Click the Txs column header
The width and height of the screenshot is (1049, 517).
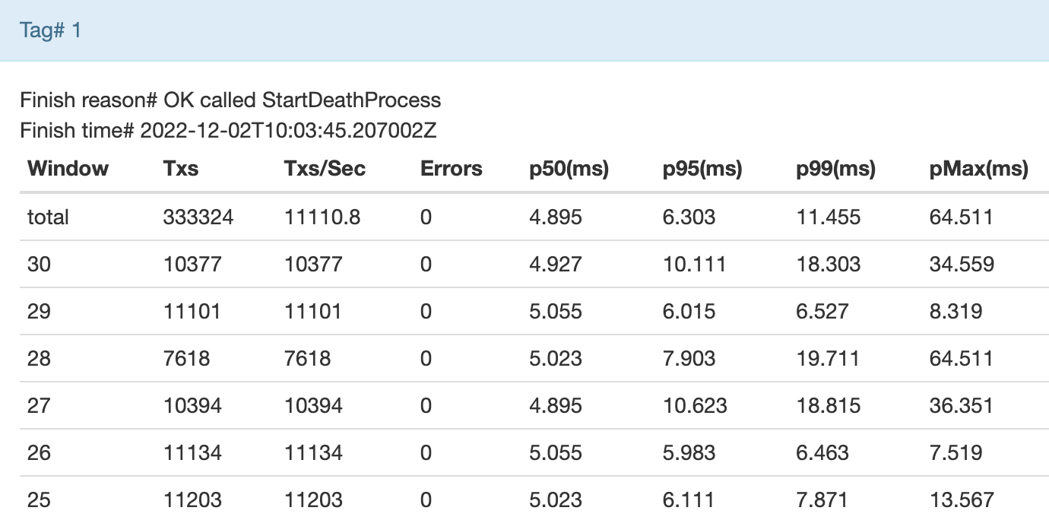tap(179, 169)
